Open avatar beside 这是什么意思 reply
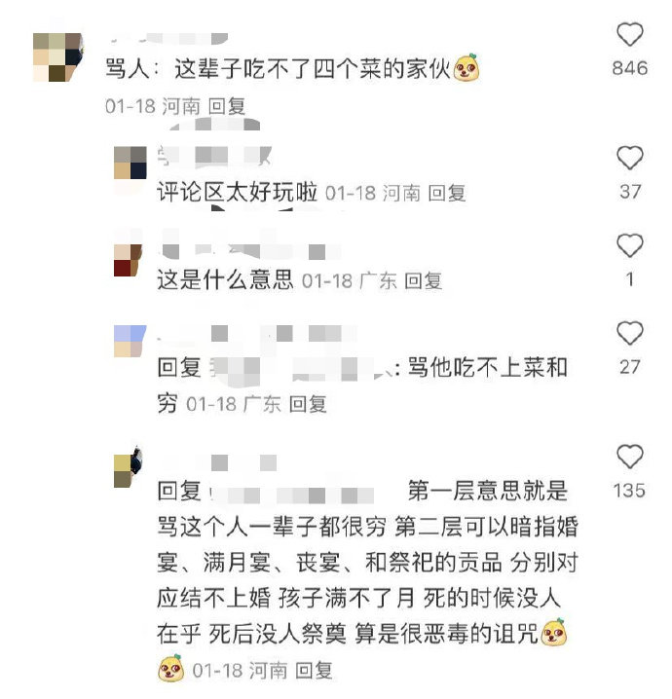Viewport: 672px width, 699px height. pos(128,260)
